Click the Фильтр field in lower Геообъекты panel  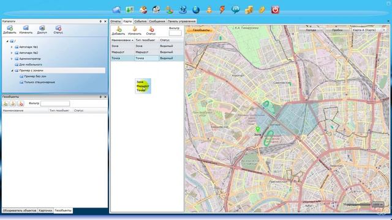[55, 103]
